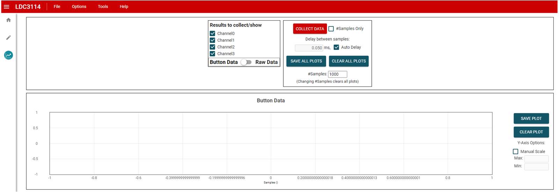The height and width of the screenshot is (192, 559).
Task: Click the #Samples input field
Action: click(337, 74)
